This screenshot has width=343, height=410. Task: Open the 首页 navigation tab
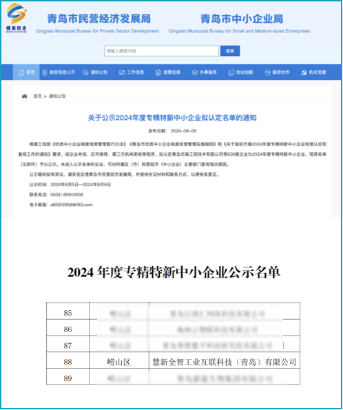point(26,72)
